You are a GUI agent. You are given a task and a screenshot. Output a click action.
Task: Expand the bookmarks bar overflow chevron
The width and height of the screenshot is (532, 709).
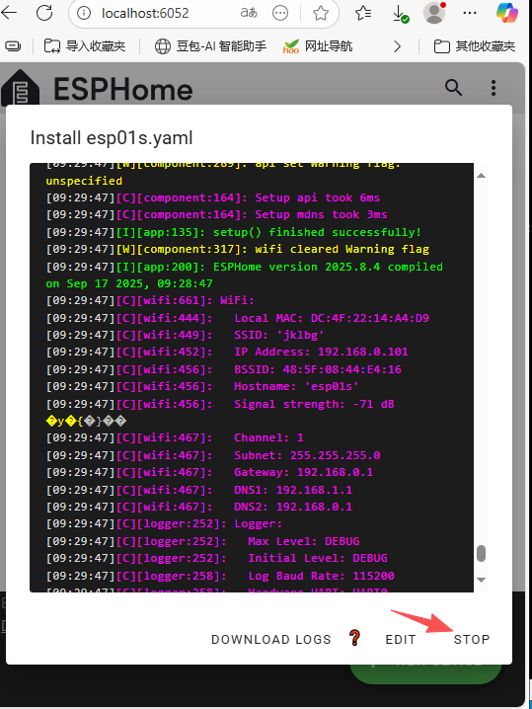[x=397, y=46]
